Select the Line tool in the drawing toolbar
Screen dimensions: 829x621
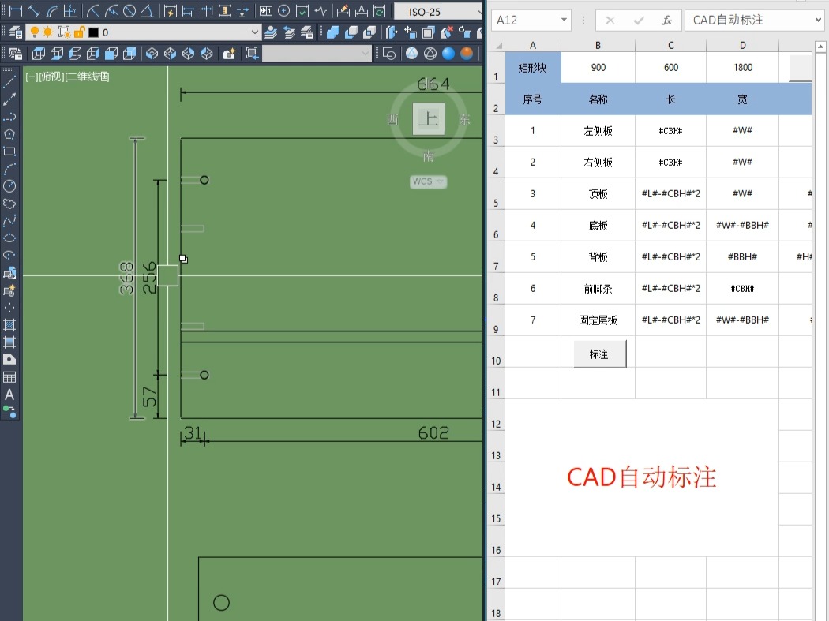[x=9, y=80]
